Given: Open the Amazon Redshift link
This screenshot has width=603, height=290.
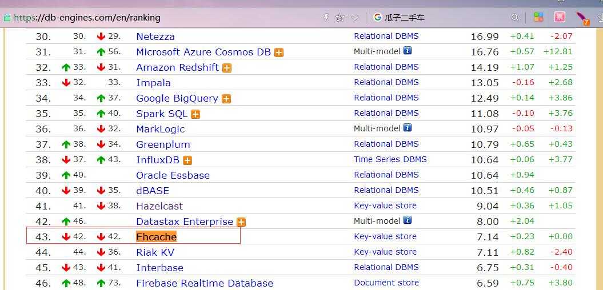Looking at the screenshot, I should tap(177, 67).
